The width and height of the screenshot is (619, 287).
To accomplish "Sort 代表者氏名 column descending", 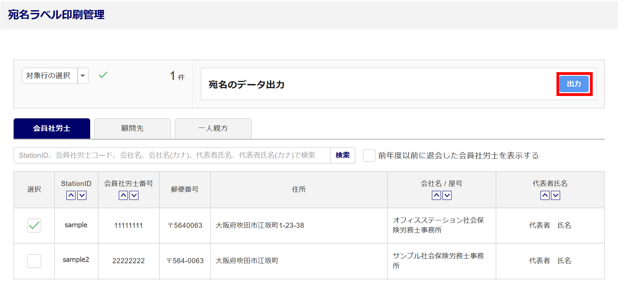I will 556,195.
